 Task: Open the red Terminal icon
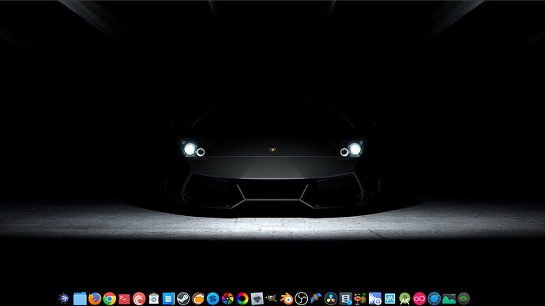pos(124,298)
